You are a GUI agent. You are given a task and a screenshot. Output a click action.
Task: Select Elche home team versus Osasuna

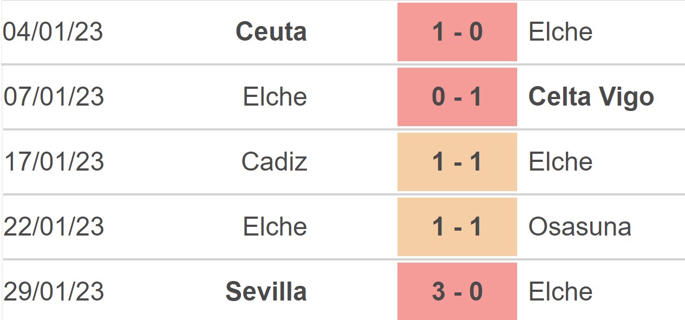[x=275, y=227]
